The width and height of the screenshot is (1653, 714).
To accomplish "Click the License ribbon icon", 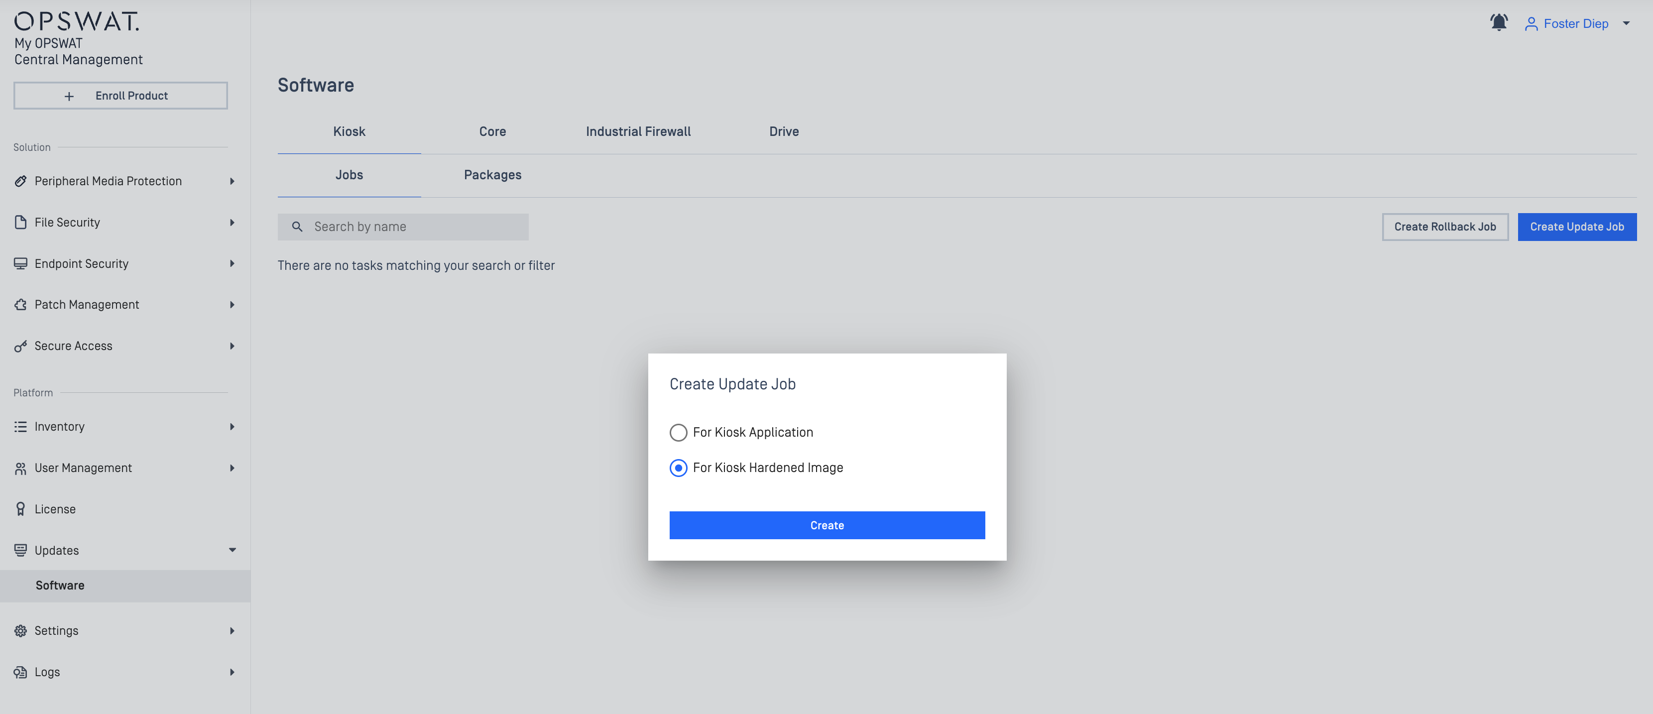I will 20,509.
